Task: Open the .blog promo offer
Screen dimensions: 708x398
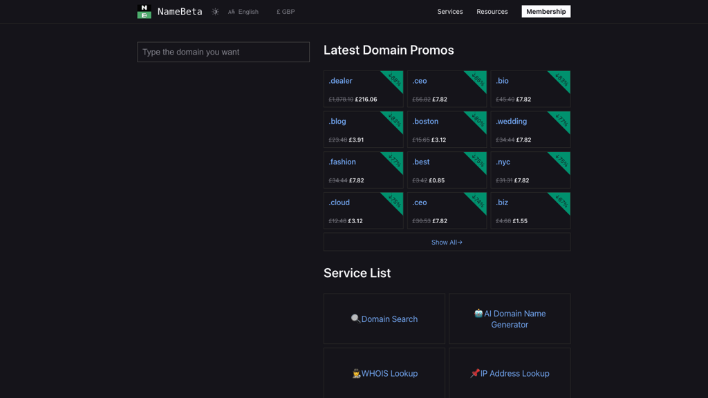Action: pos(363,129)
